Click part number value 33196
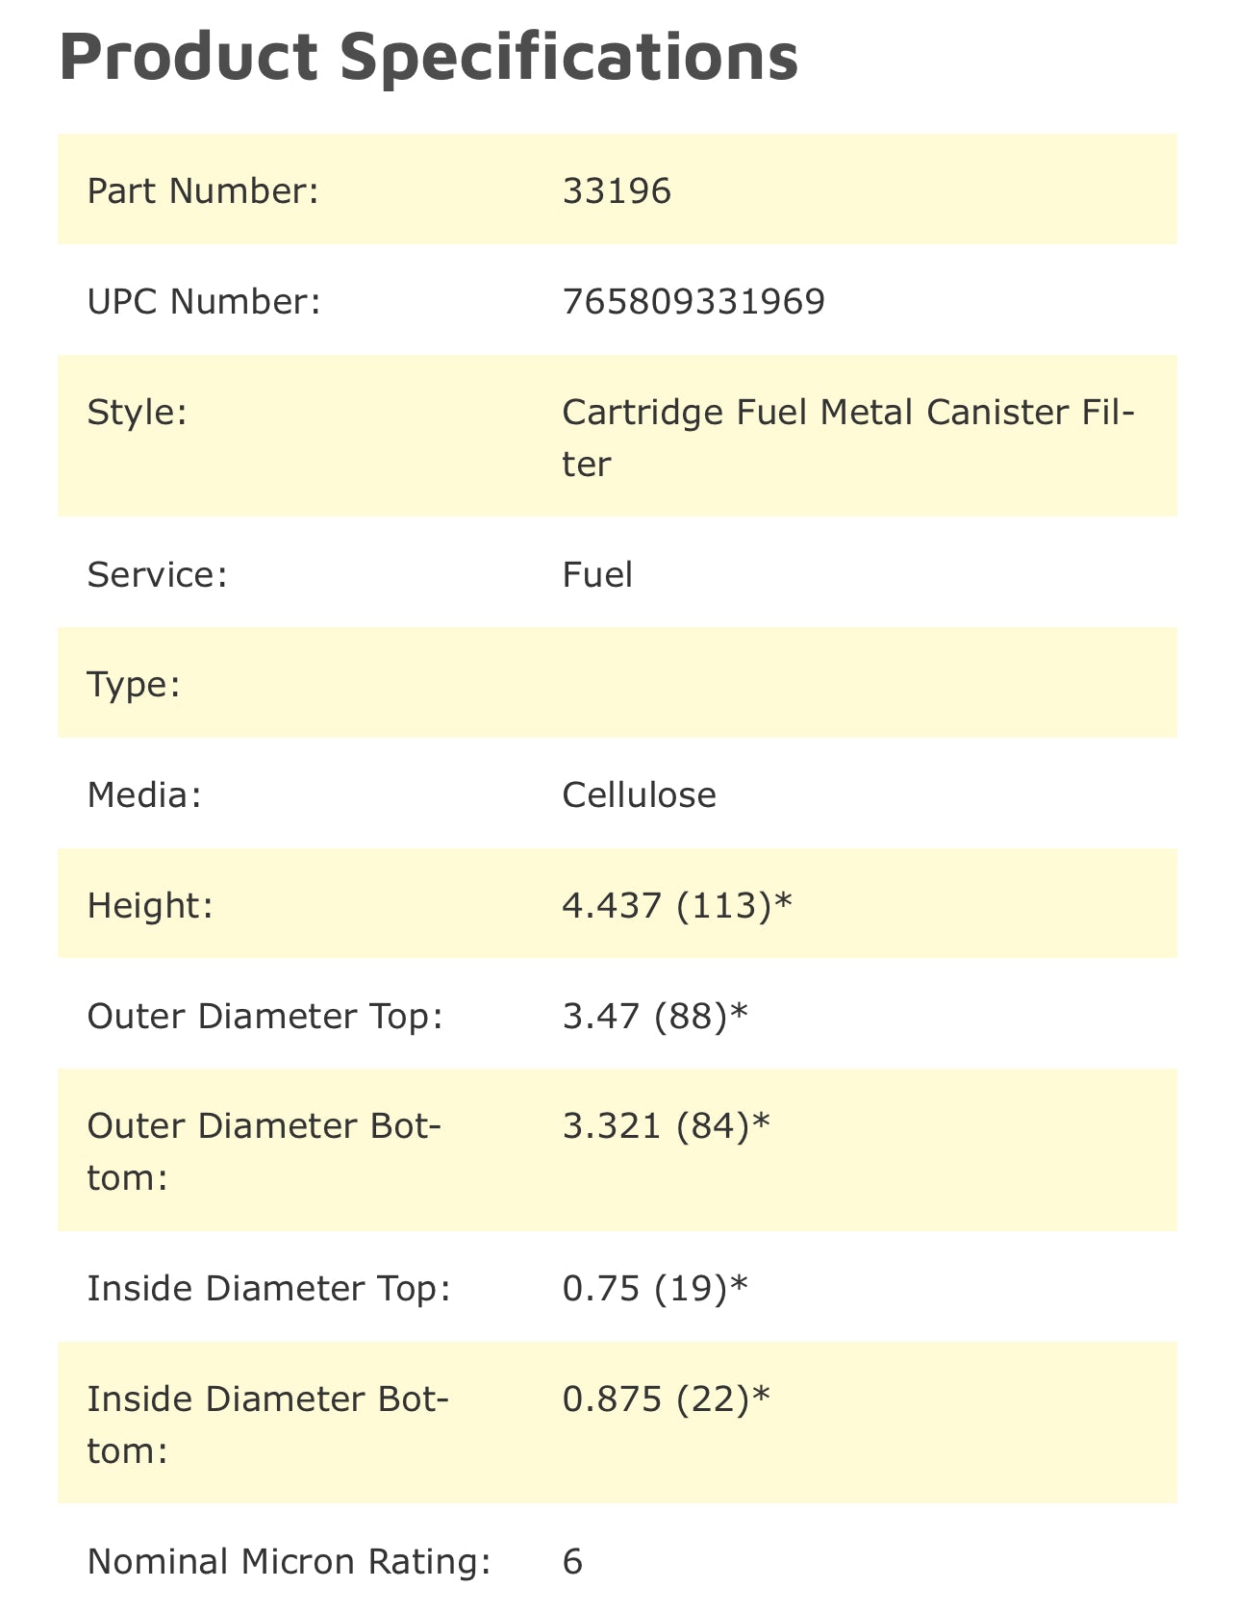This screenshot has height=1613, width=1235. [617, 190]
